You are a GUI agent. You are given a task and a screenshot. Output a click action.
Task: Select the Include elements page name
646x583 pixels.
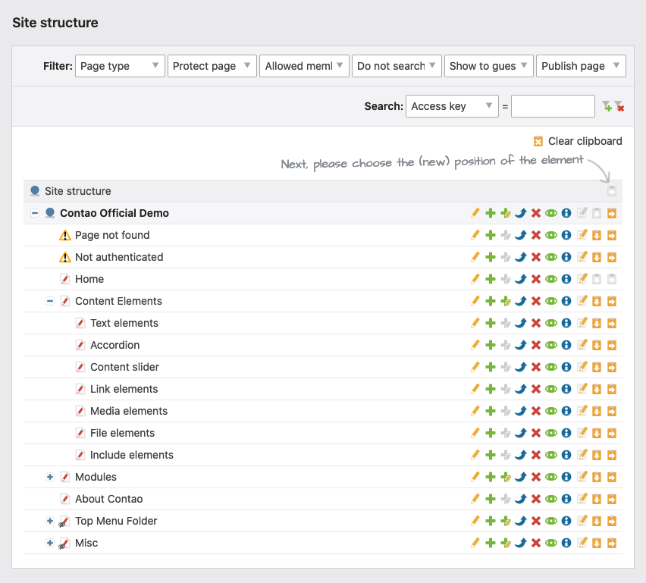132,456
